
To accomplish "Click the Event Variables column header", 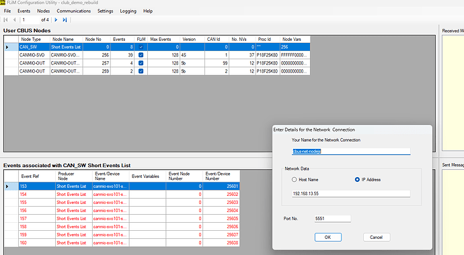I will pos(147,176).
